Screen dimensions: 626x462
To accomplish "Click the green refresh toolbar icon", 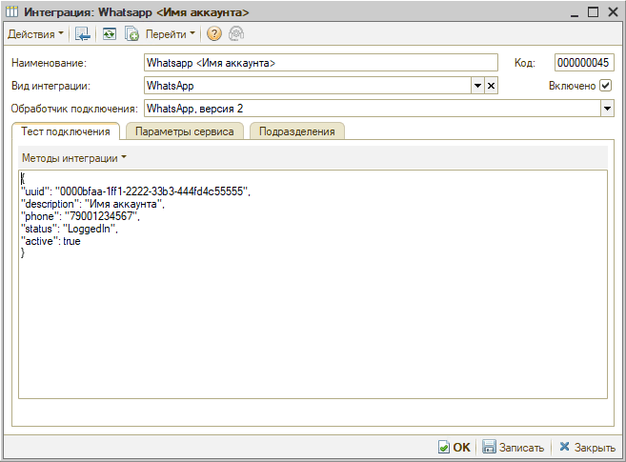I will tap(110, 34).
